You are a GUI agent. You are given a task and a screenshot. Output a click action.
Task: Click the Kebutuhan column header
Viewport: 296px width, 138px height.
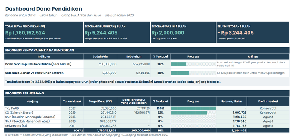134,56
